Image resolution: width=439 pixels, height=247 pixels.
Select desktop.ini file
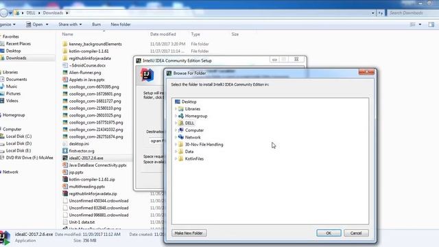point(79,143)
